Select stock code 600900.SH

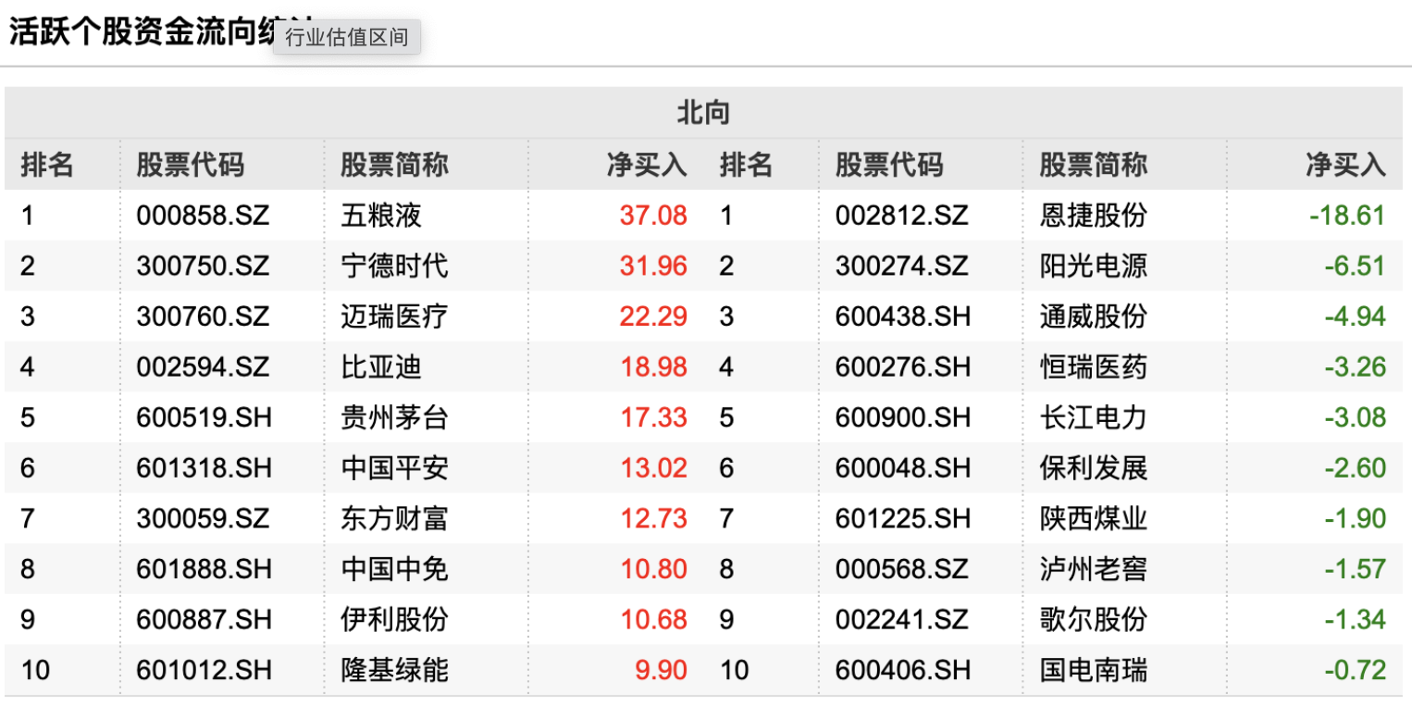(x=904, y=417)
